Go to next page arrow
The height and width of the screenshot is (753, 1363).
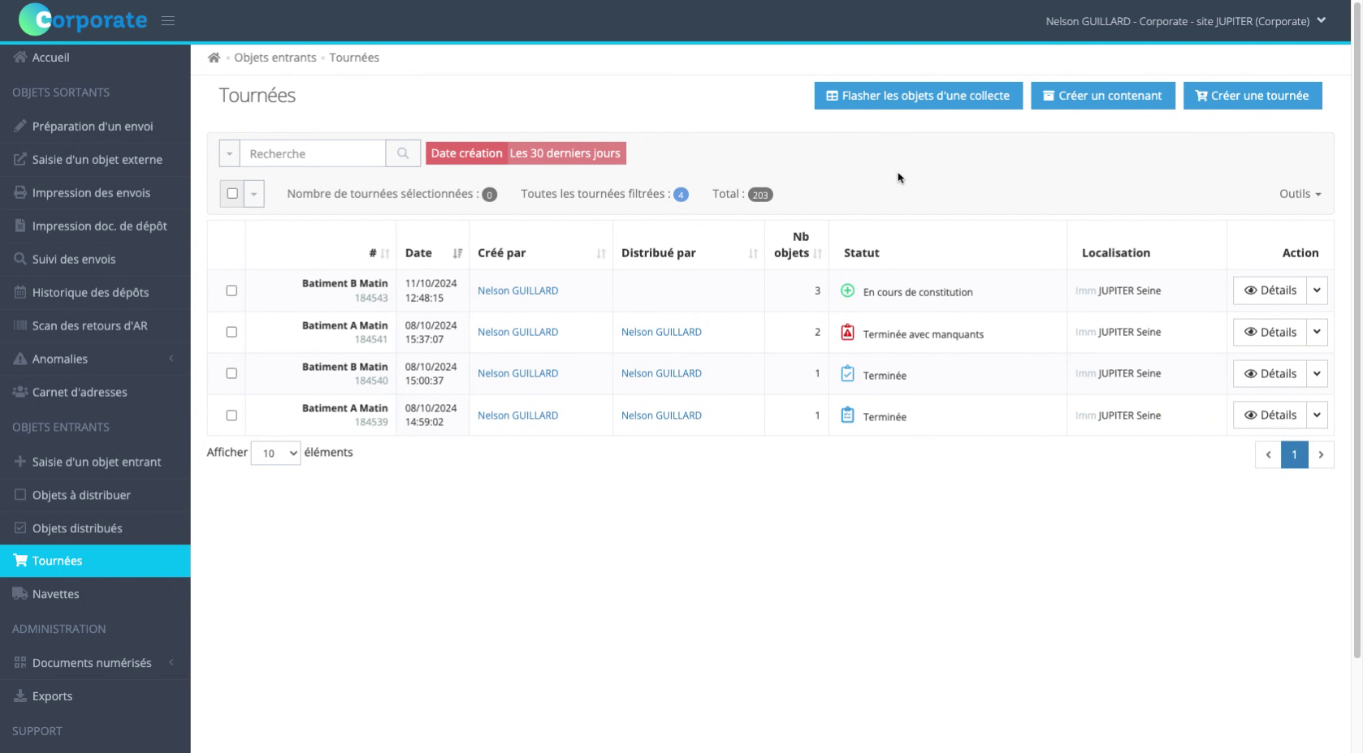click(1321, 454)
